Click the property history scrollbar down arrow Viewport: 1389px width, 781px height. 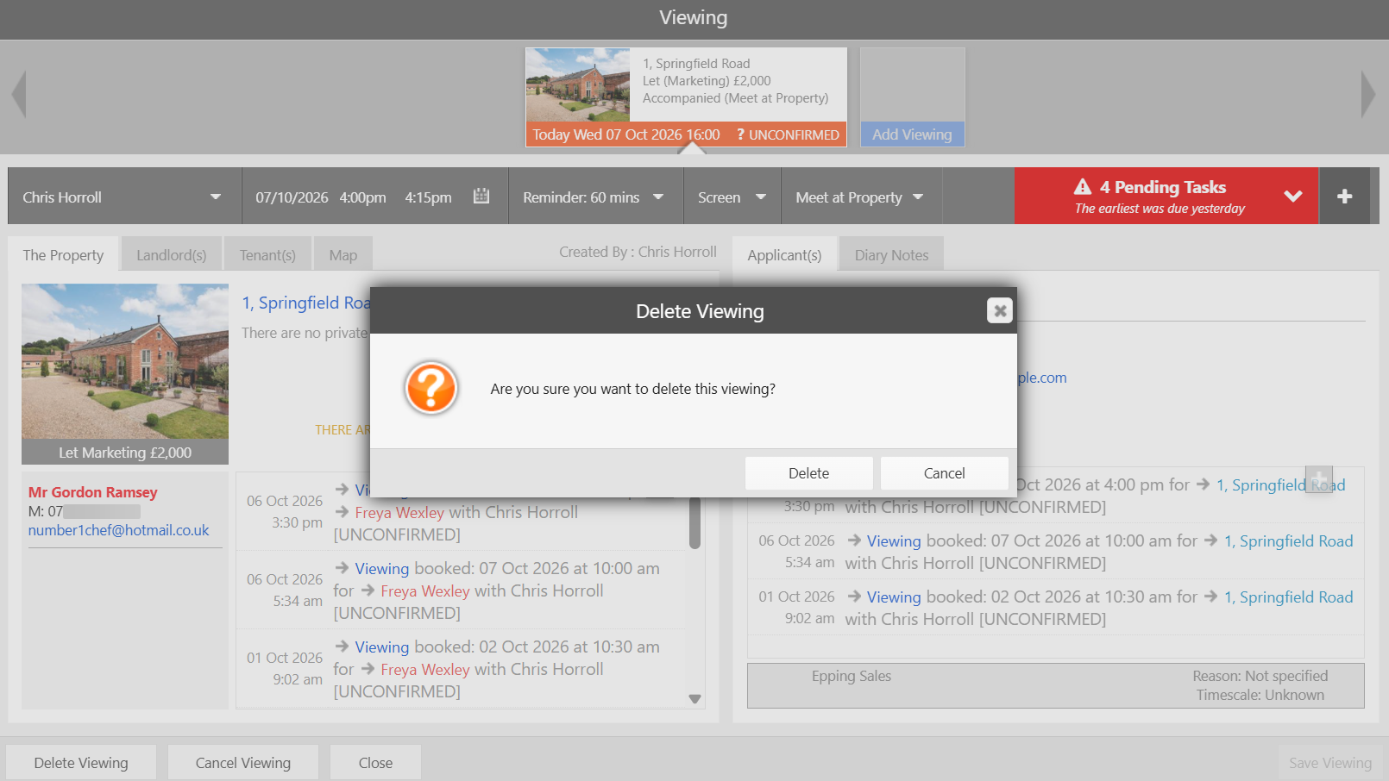[695, 699]
